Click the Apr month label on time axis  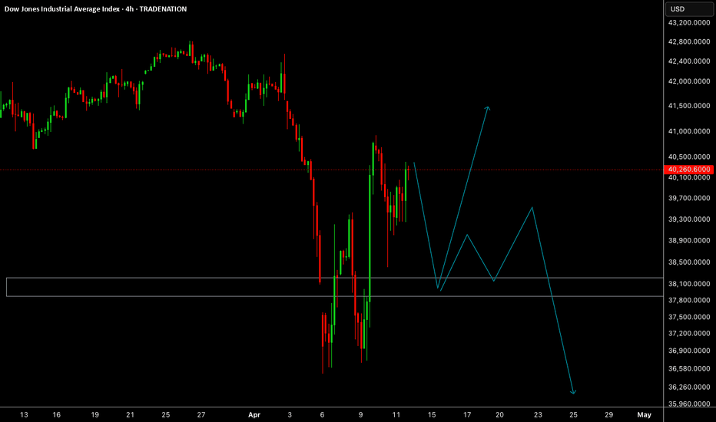pos(254,414)
